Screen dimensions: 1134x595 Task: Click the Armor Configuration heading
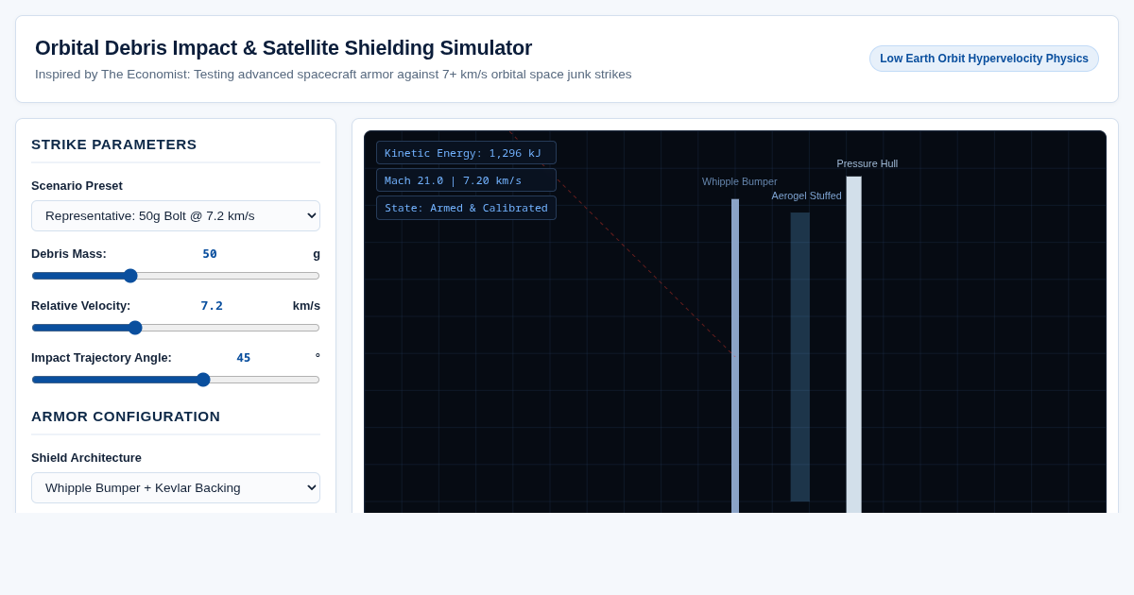126,416
